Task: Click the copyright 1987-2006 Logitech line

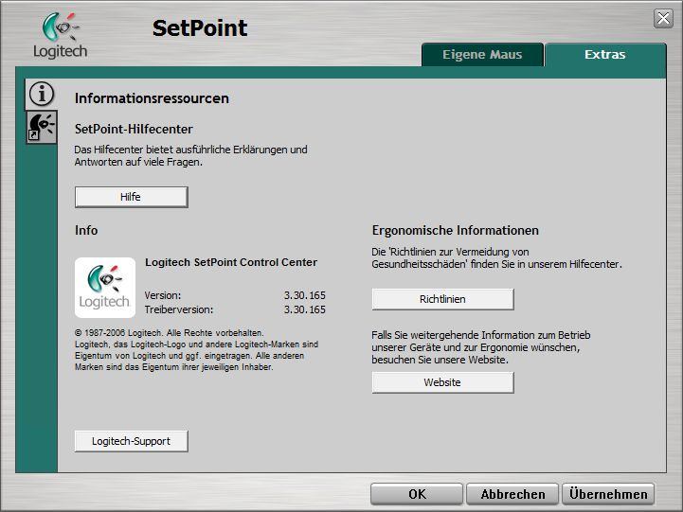Action: coord(170,333)
